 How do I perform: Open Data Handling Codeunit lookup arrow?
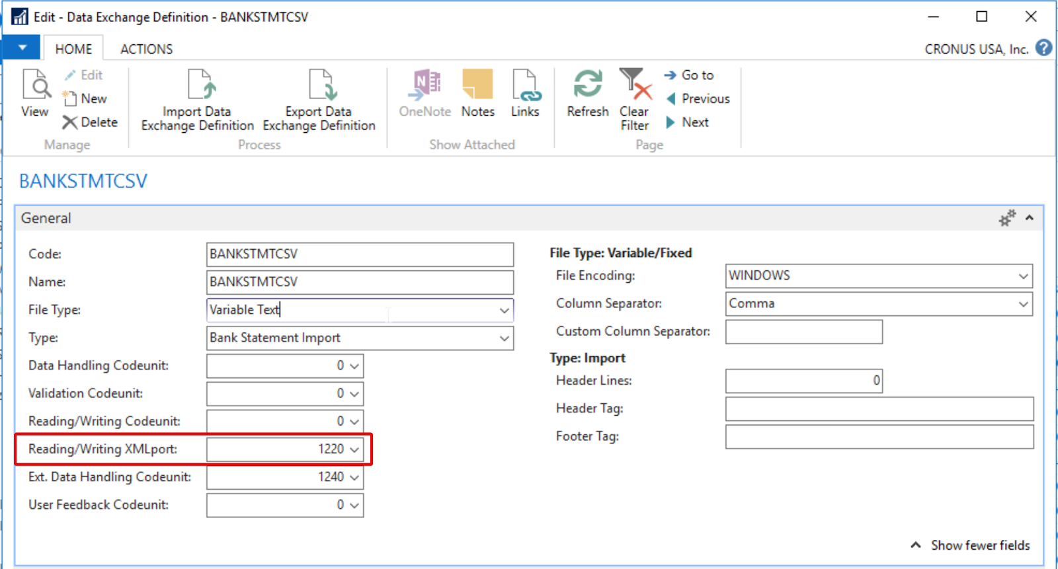(x=354, y=365)
